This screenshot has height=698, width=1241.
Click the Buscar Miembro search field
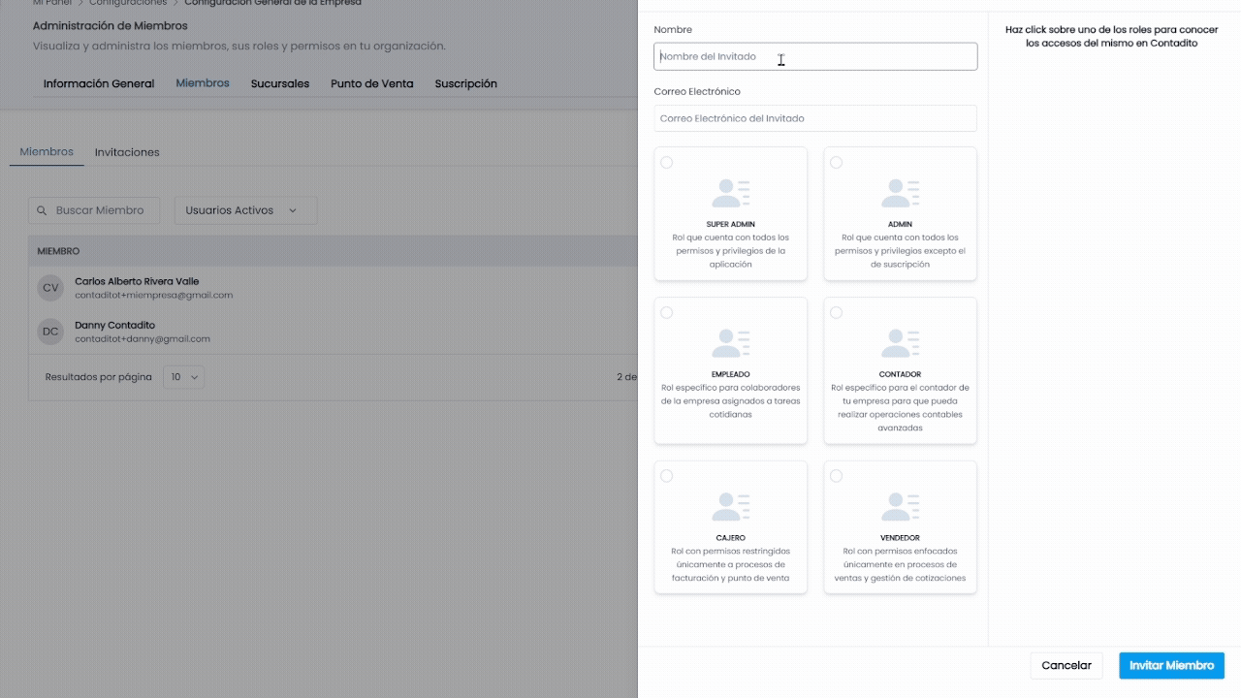click(x=94, y=210)
